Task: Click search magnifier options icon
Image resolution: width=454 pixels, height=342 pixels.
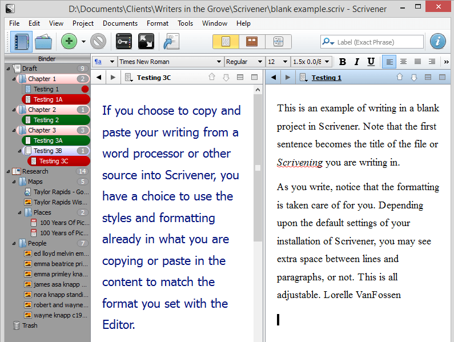Action: point(328,42)
